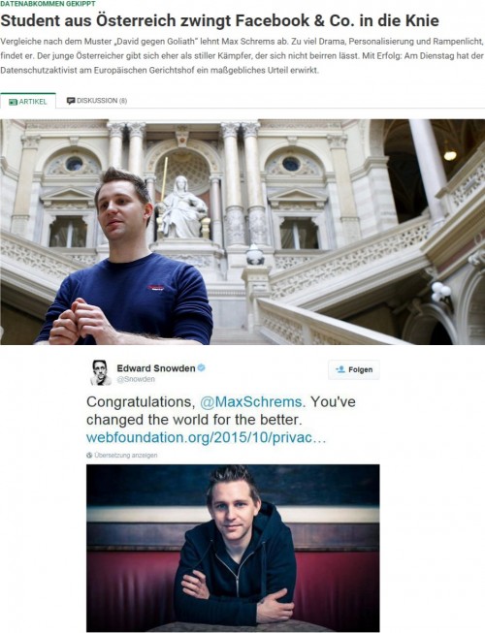This screenshot has width=485, height=633.
Task: Click the verified badge next to Snowden
Action: [x=202, y=367]
